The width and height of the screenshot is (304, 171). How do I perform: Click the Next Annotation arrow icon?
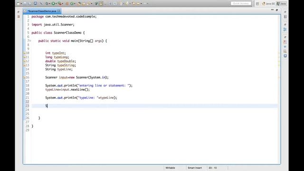[x=120, y=3]
